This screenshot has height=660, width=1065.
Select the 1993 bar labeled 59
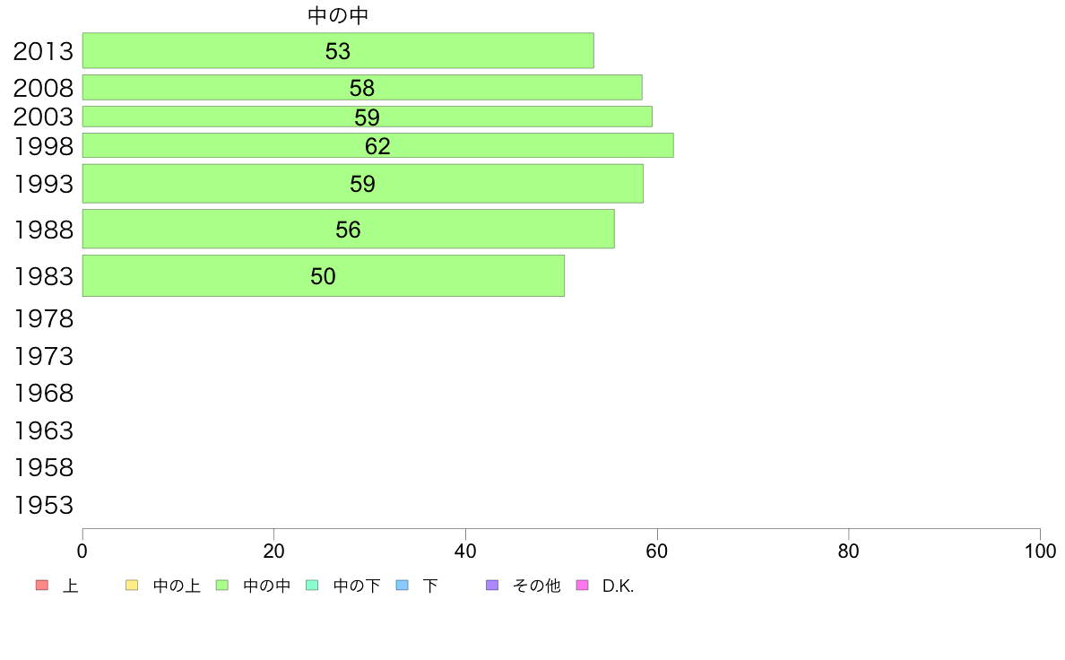click(363, 184)
